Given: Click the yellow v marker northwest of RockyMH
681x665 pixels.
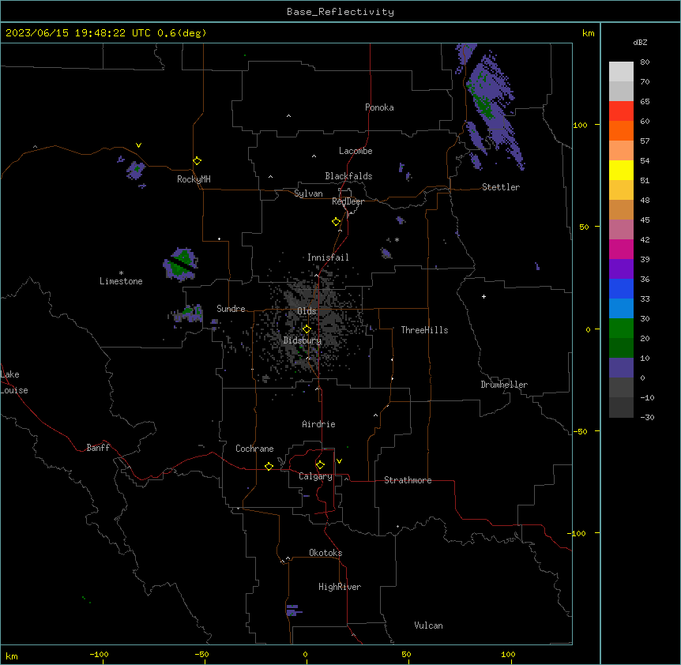Looking at the screenshot, I should tap(138, 145).
